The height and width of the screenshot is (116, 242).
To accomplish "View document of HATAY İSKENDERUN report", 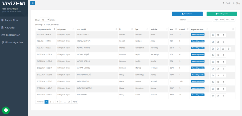I will tap(213, 89).
